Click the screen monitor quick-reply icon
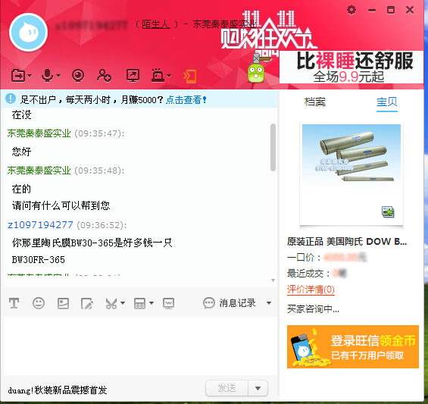Screen dimensions: 428x404 pyautogui.click(x=168, y=303)
